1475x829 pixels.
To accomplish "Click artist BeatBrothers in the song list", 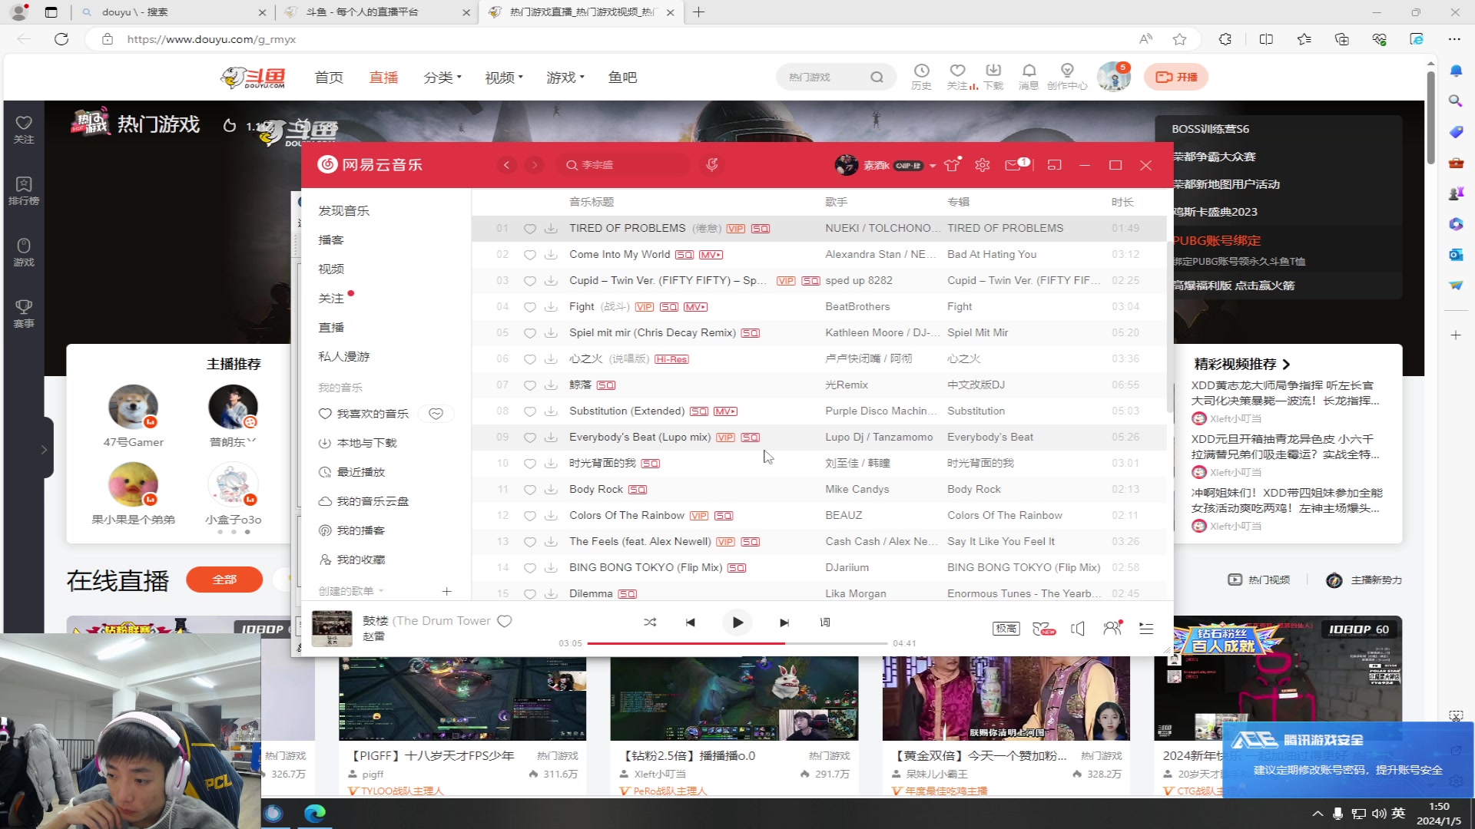I will (x=857, y=306).
